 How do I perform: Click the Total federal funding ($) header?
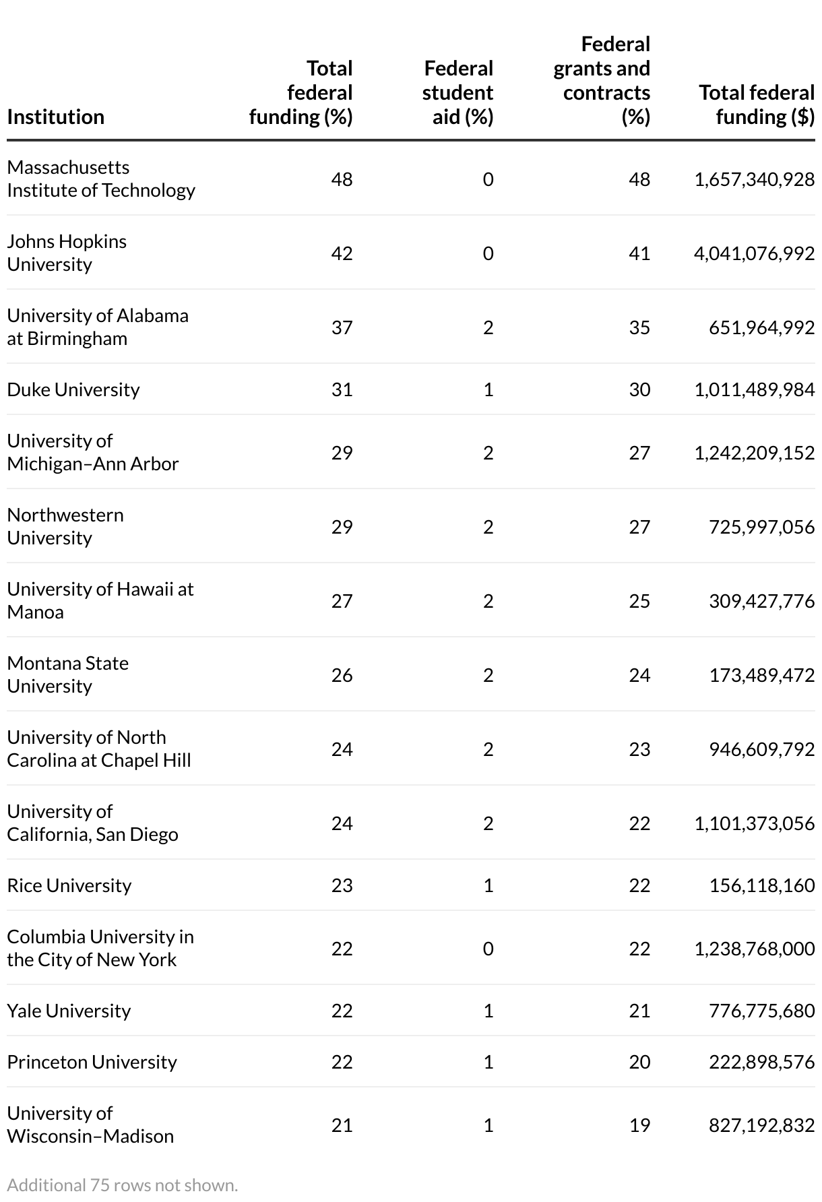(757, 104)
